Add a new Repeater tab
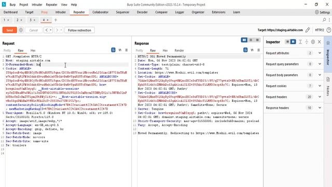The width and height of the screenshot is (332, 187). coord(56,20)
